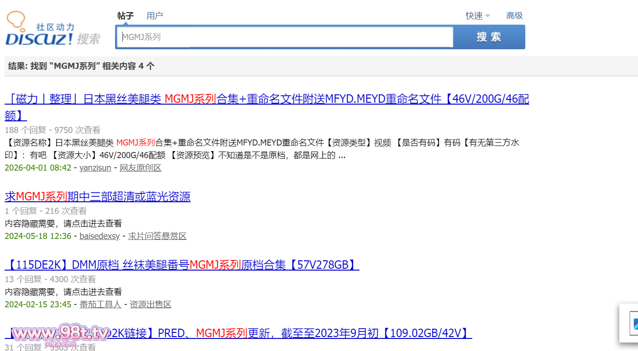This screenshot has height=351, width=638.
Task: Click the date 2024-05-18 12:36
Action: pos(38,236)
